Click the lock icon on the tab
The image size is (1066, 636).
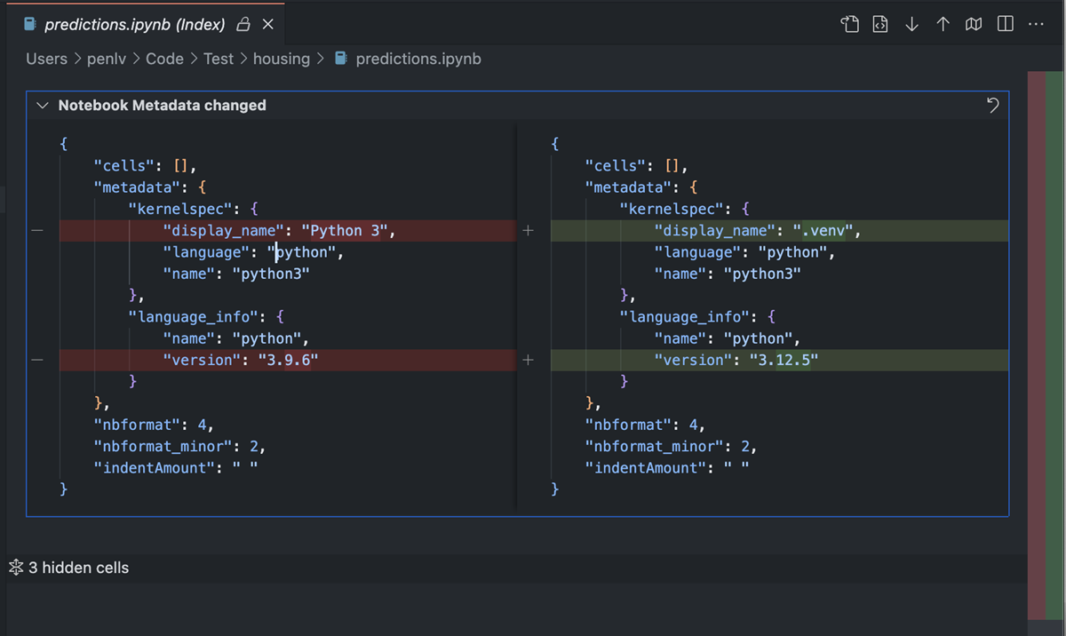click(243, 24)
